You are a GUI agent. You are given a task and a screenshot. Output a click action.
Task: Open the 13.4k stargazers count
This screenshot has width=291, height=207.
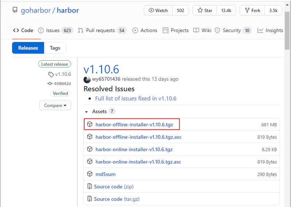[226, 11]
